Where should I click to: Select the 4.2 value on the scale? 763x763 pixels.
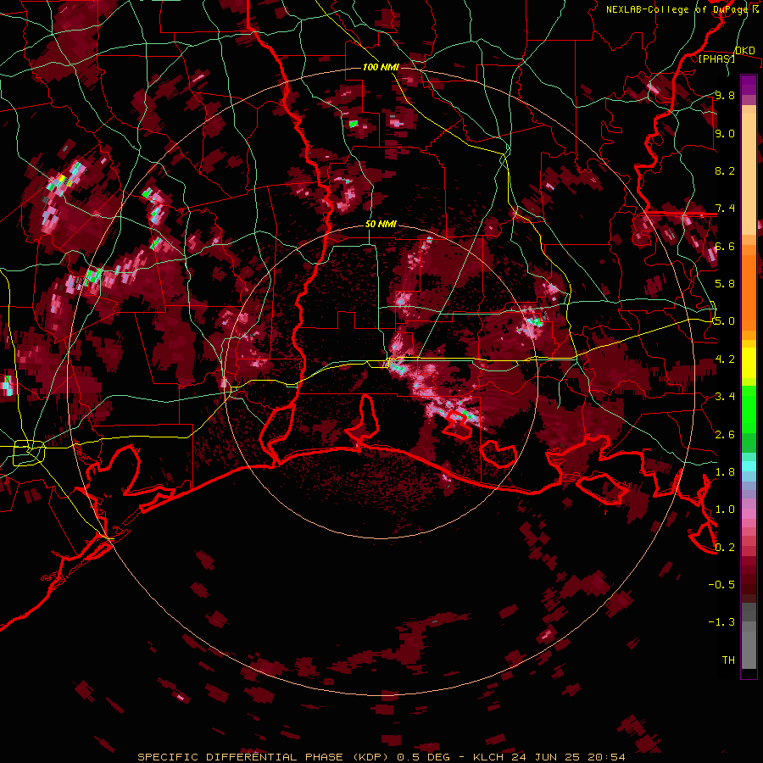coord(725,359)
